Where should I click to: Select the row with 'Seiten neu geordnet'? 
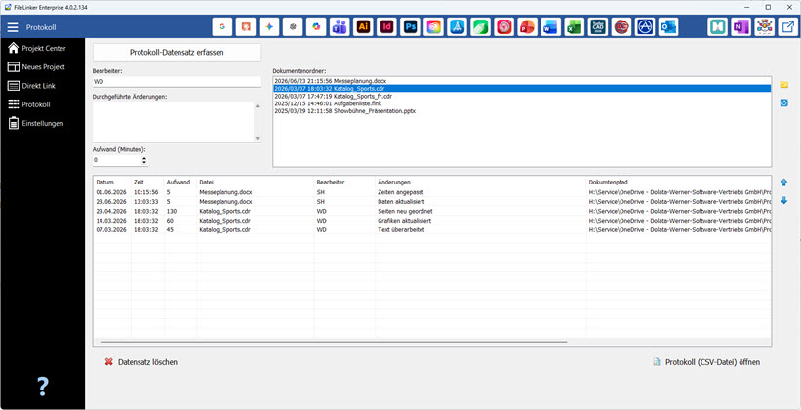(431, 211)
